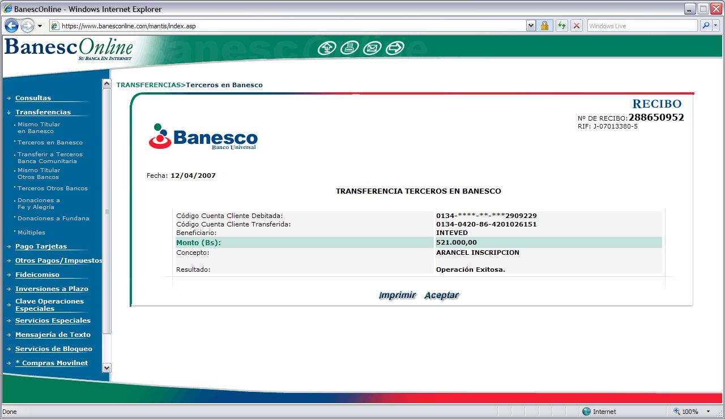Expand the Pago Tarjetas menu
The width and height of the screenshot is (725, 419).
coord(41,246)
